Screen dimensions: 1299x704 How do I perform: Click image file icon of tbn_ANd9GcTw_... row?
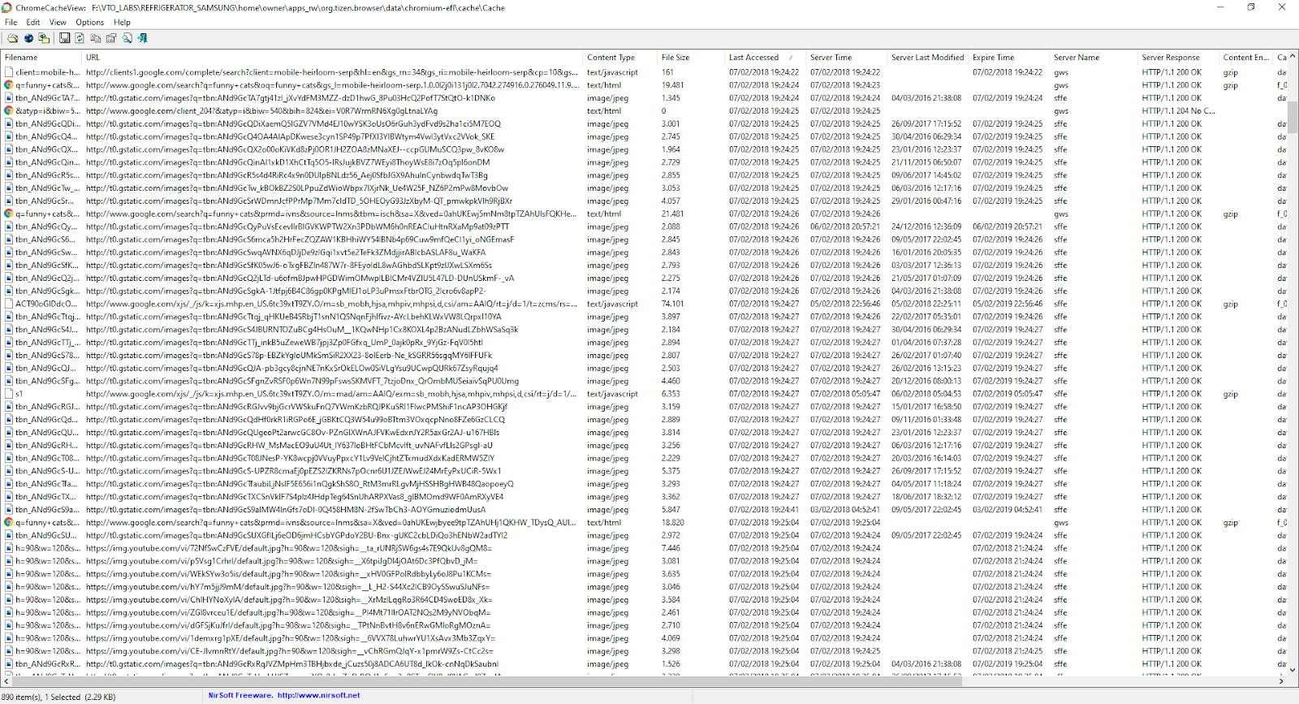coord(9,188)
